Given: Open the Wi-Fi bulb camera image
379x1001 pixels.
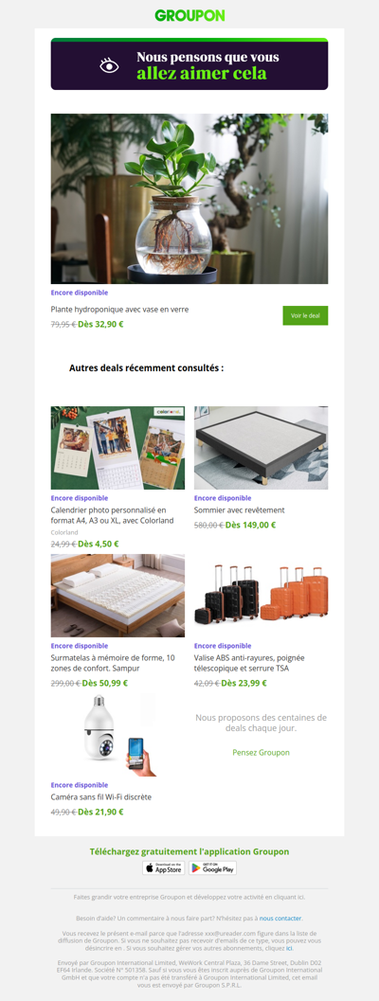Looking at the screenshot, I should [x=117, y=735].
